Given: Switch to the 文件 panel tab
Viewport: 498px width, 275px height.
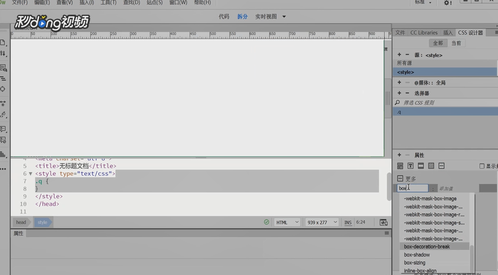Looking at the screenshot, I should tap(400, 32).
